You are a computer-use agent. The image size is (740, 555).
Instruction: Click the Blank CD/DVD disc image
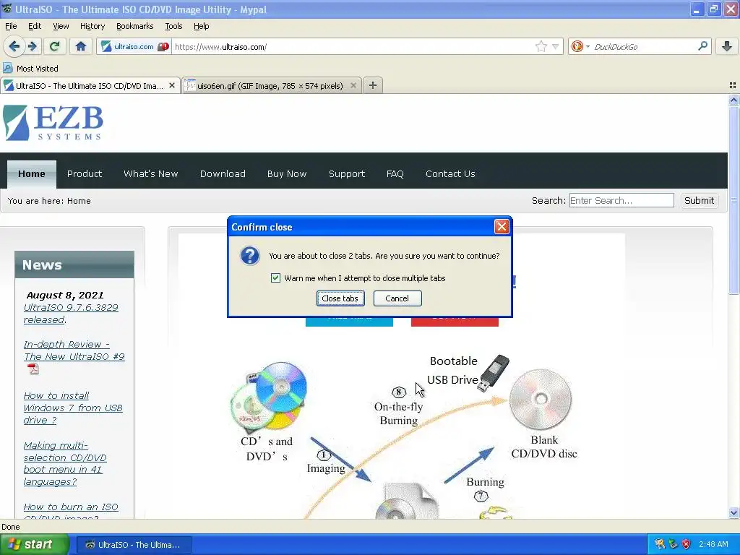541,399
